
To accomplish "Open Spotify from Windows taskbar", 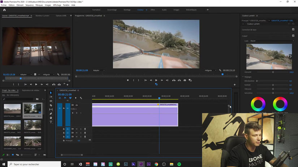I will (x=179, y=164).
